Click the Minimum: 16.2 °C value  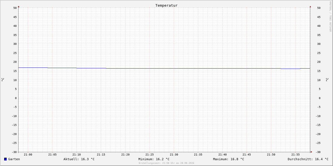click(154, 159)
